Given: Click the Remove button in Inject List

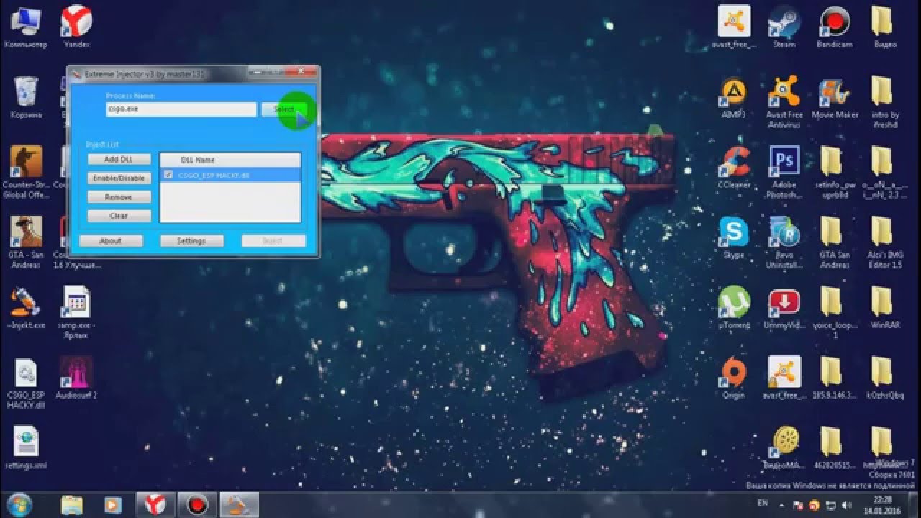Looking at the screenshot, I should coord(119,196).
